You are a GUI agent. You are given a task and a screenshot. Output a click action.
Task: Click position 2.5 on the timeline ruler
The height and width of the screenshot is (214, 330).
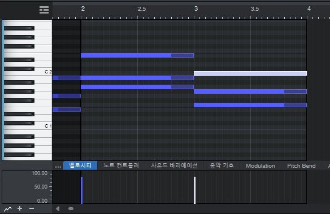point(142,9)
